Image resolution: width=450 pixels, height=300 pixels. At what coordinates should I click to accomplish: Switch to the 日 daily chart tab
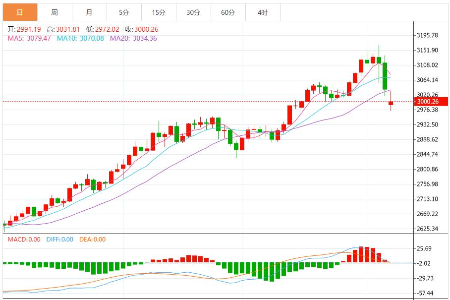pos(19,12)
